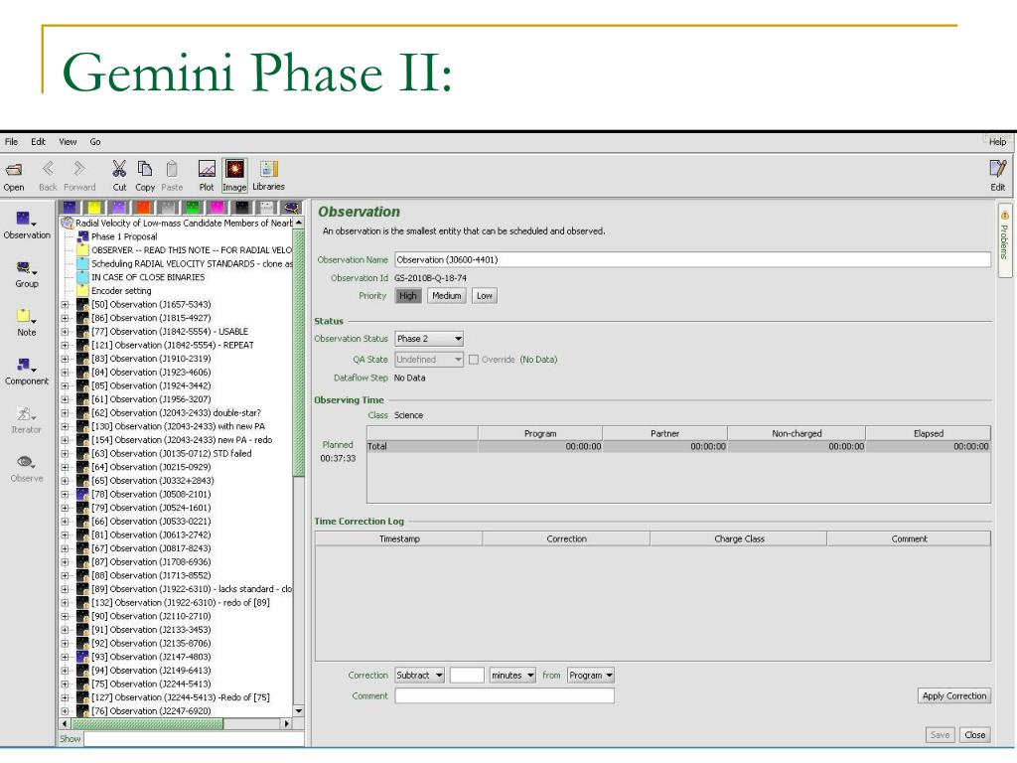
Task: Click the magenta status filter swatch
Action: [x=218, y=208]
